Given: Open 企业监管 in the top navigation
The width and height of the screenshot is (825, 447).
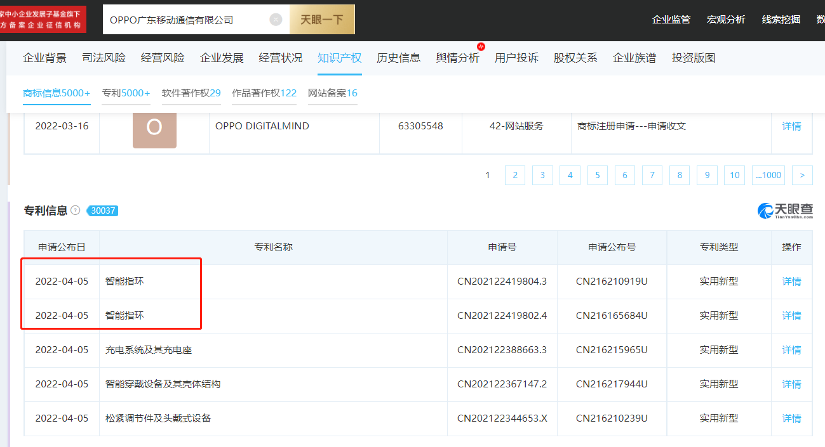Looking at the screenshot, I should click(x=671, y=20).
